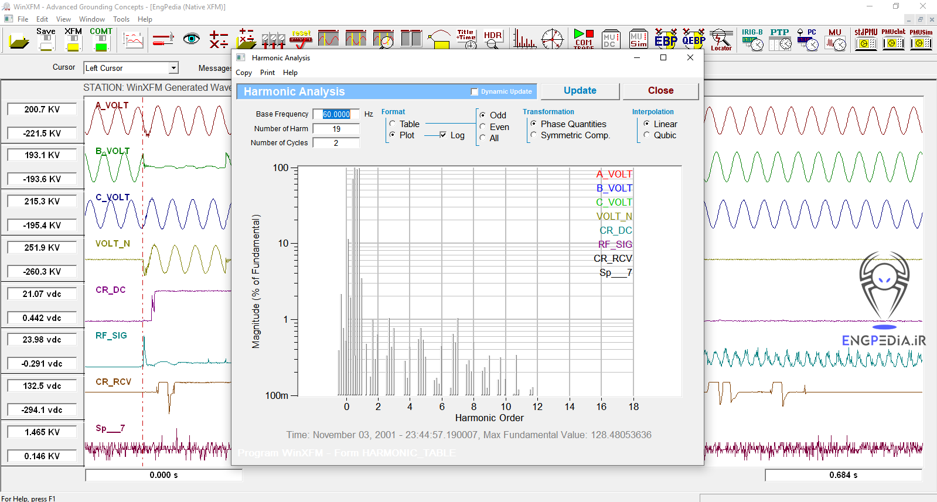The image size is (937, 502).
Task: Click the COMT save disk icon
Action: click(x=101, y=39)
